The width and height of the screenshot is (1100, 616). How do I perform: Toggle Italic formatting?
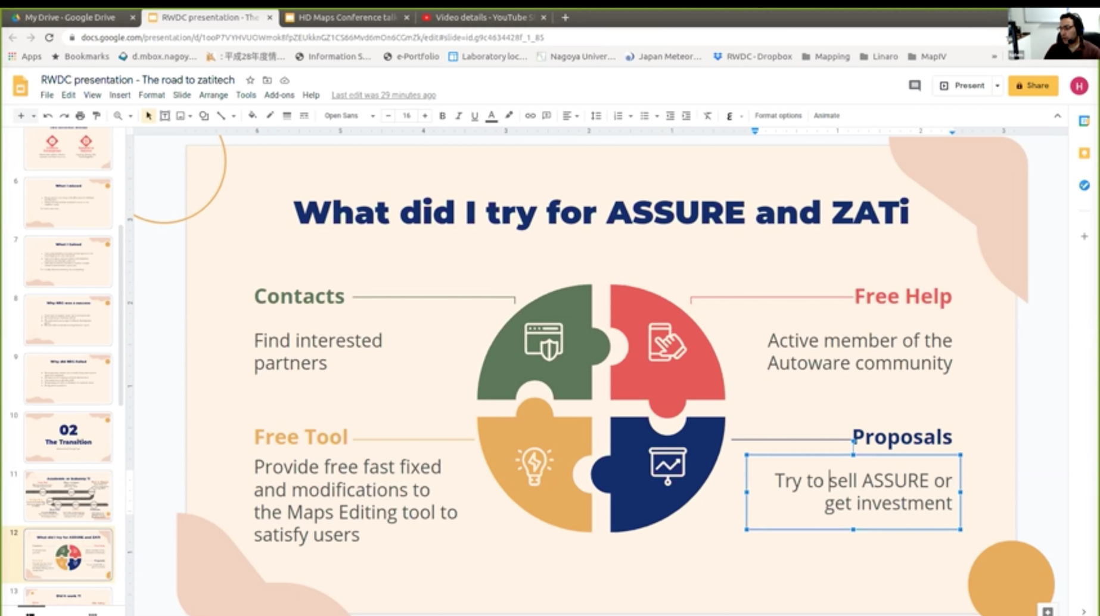point(458,116)
